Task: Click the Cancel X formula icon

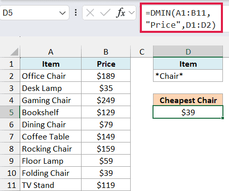Action: coord(90,13)
